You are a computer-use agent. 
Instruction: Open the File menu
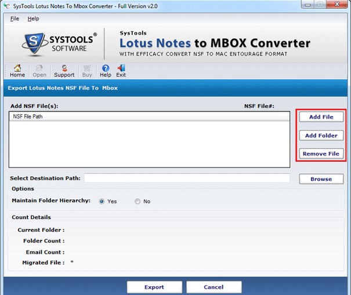[x=15, y=19]
